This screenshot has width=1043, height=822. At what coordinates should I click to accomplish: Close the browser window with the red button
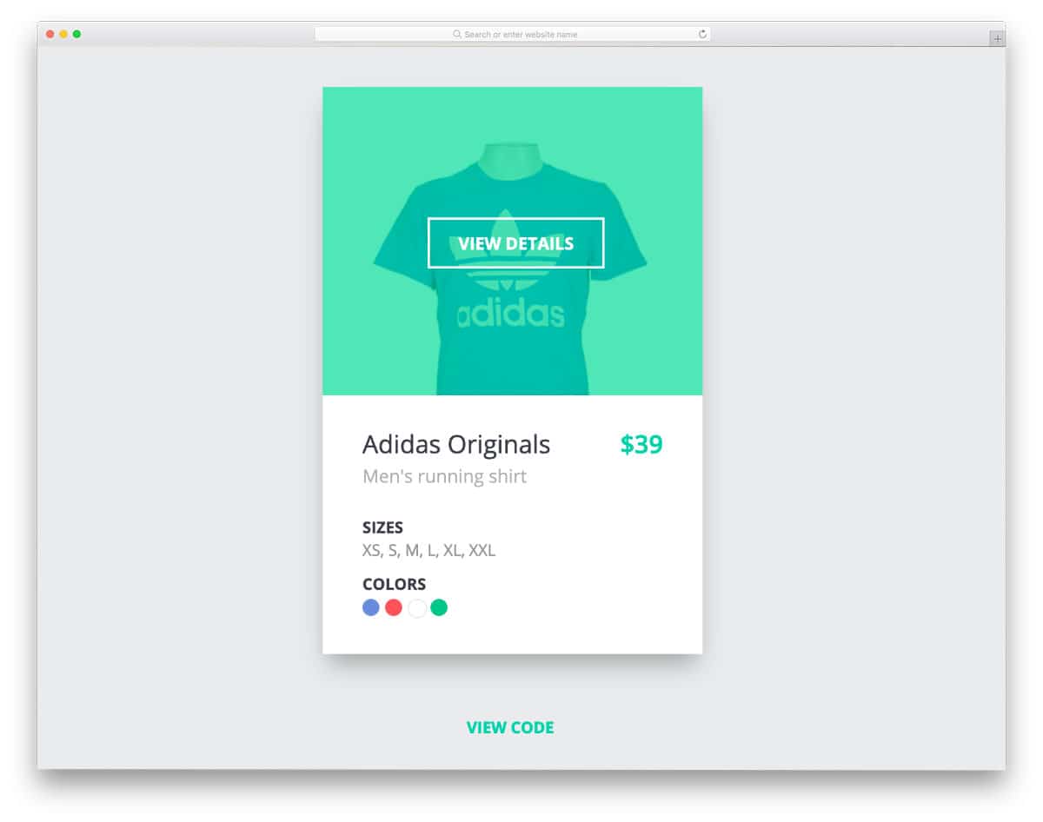coord(50,34)
